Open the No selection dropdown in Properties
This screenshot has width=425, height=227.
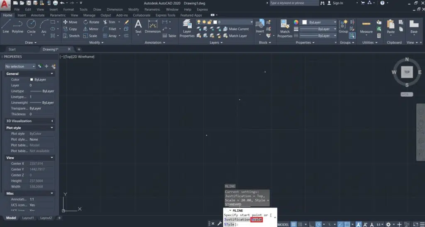click(x=20, y=66)
